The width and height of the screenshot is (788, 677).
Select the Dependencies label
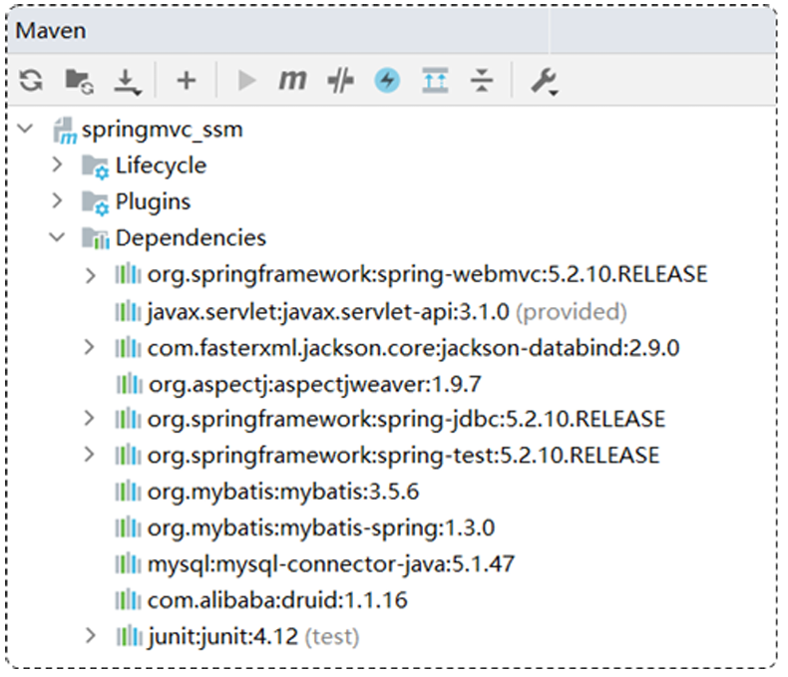pos(191,237)
